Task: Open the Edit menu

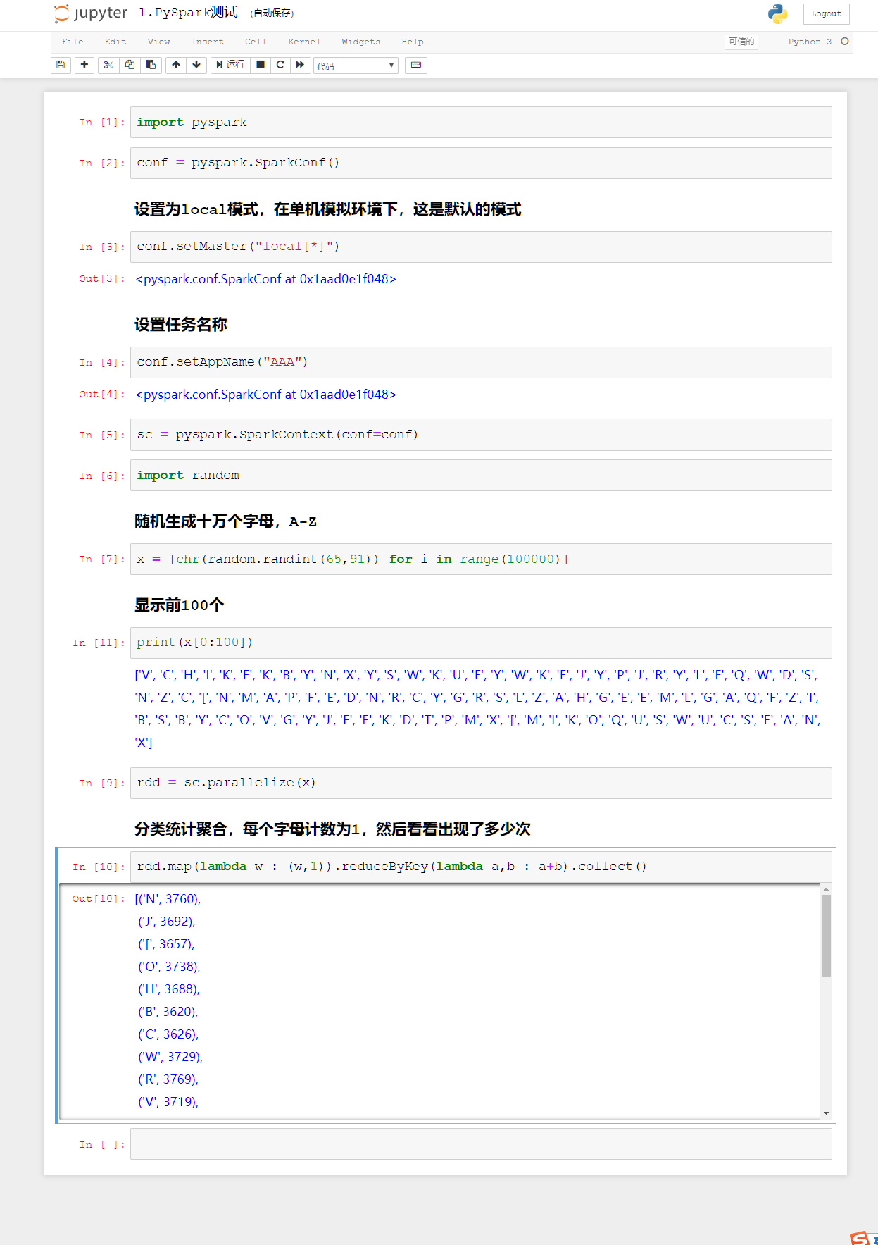Action: 115,42
